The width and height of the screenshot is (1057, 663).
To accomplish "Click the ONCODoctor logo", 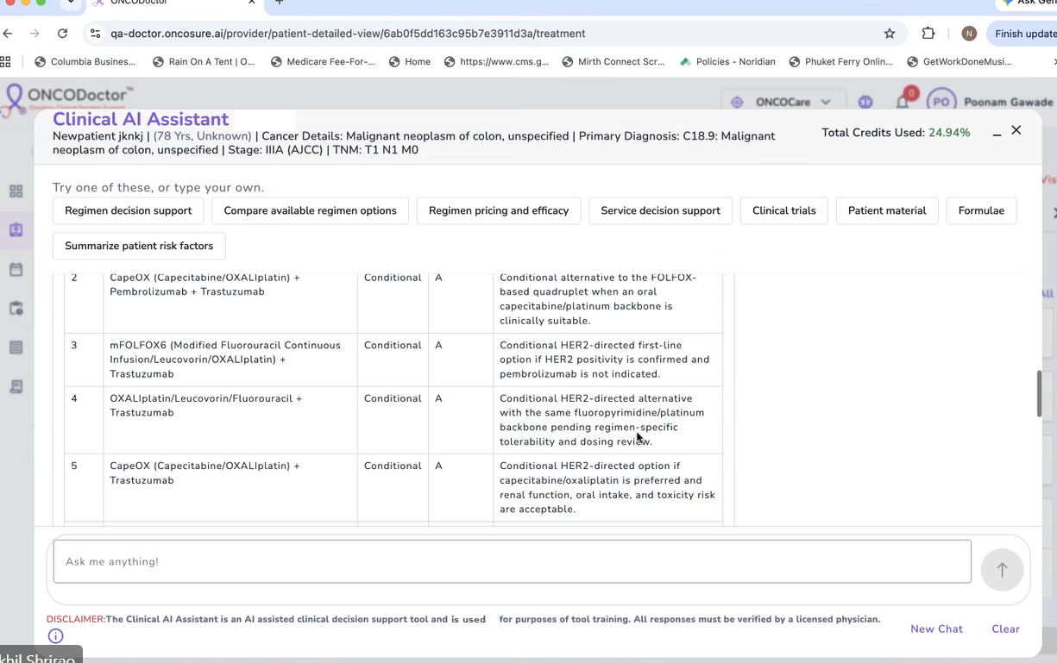I will (x=67, y=98).
